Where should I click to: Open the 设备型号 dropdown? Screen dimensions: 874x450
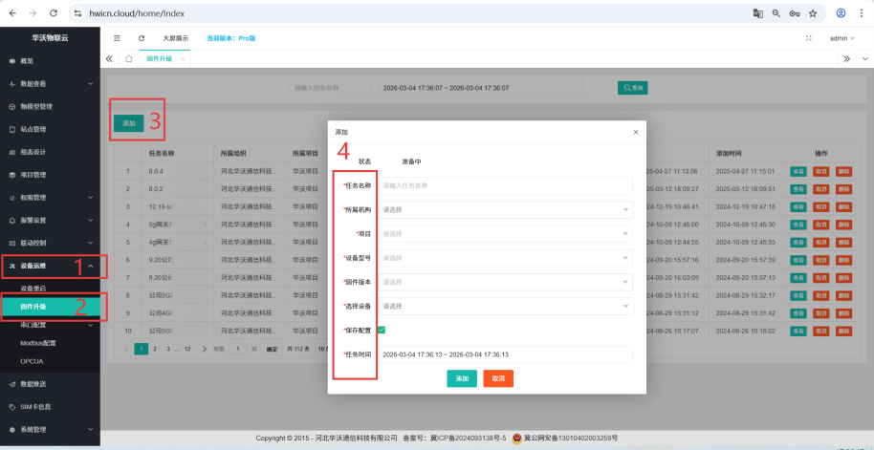506,258
